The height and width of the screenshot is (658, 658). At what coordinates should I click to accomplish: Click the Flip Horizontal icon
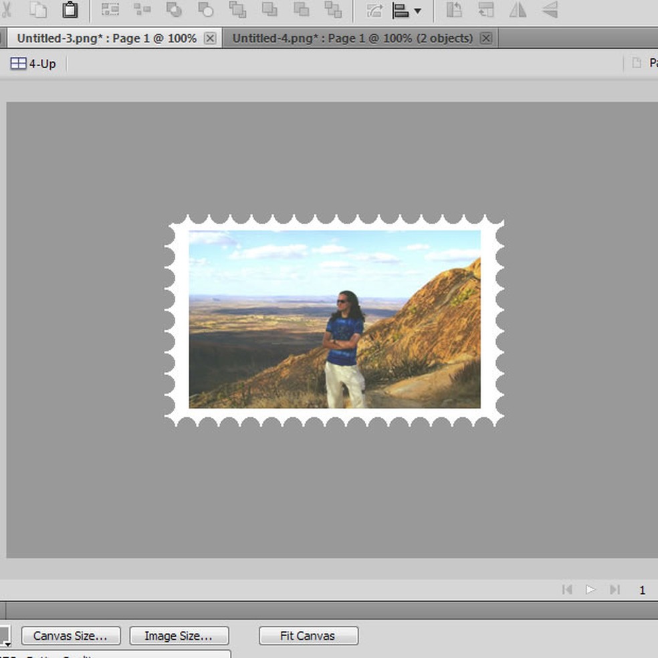[518, 9]
